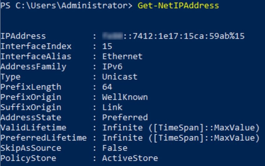This screenshot has height=166, width=265.
Task: Click the Ethernet interface alias value
Action: [122, 56]
